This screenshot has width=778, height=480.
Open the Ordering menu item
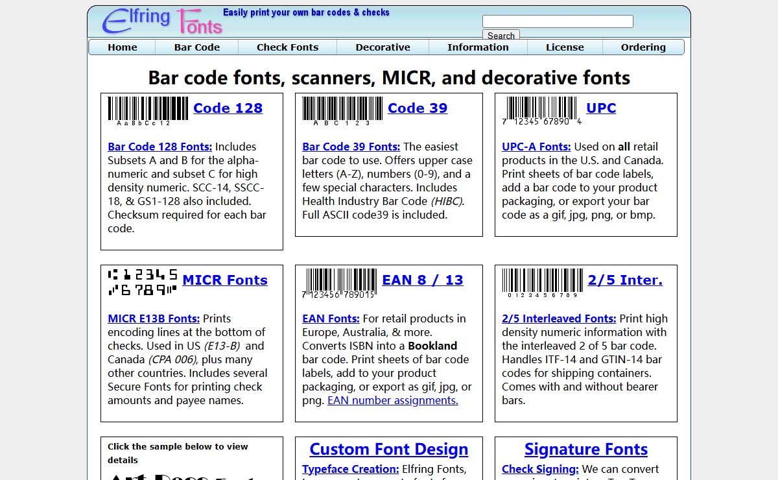click(x=643, y=47)
